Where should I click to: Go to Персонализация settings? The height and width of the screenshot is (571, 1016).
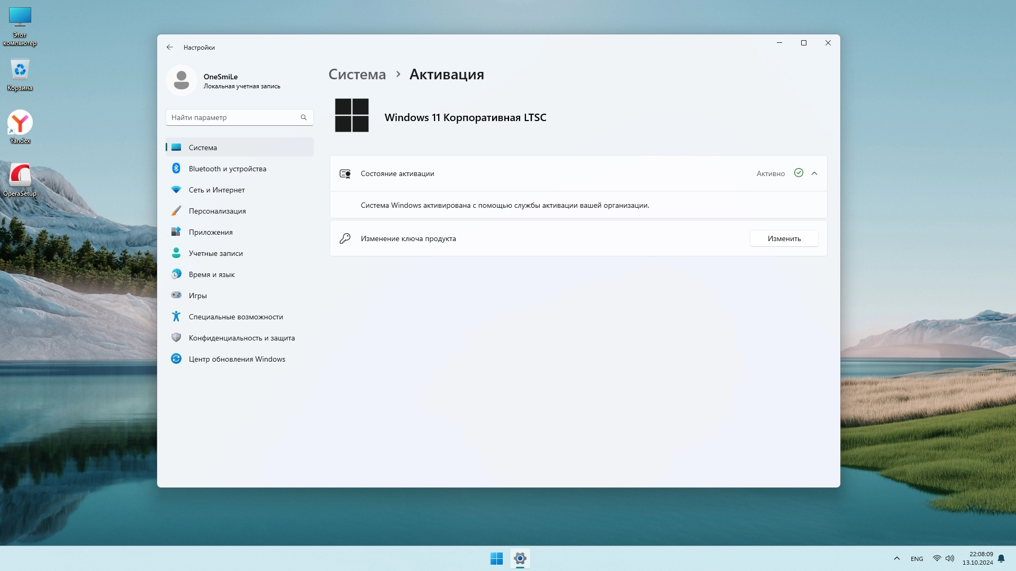coord(217,211)
